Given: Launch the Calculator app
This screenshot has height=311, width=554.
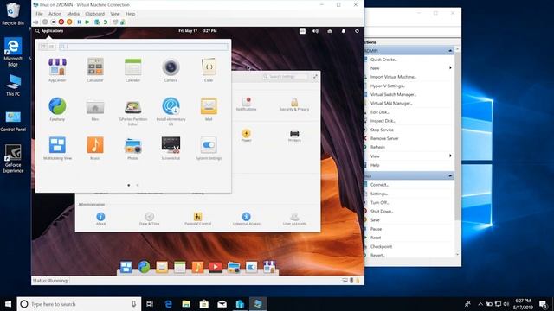Looking at the screenshot, I should (x=95, y=71).
